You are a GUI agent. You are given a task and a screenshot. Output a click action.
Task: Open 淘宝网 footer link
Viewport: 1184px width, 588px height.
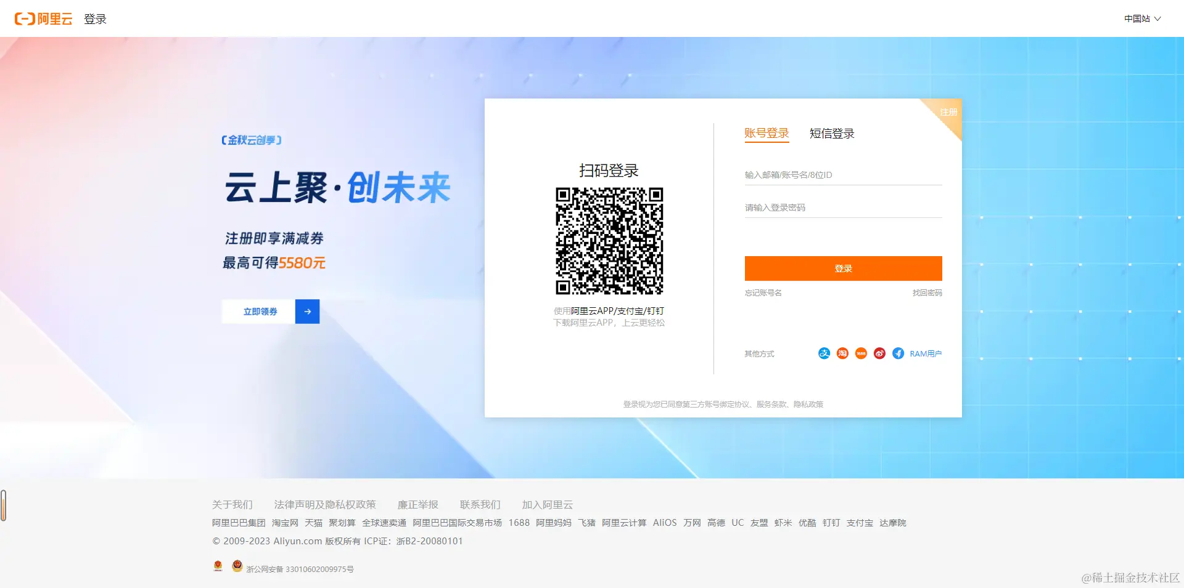point(285,523)
